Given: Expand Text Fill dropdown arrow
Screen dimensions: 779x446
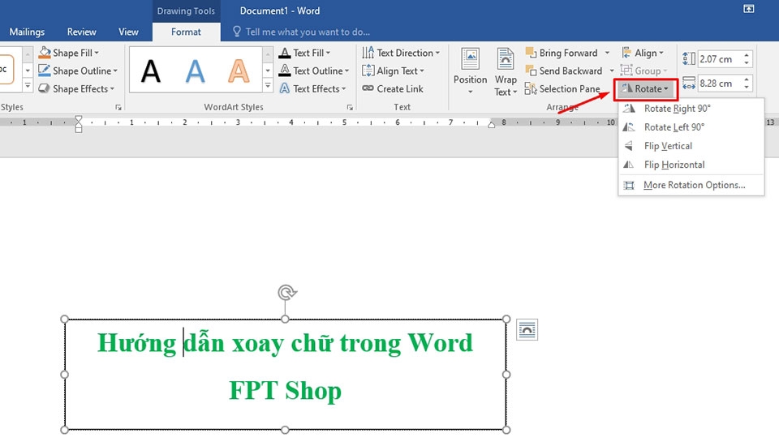Looking at the screenshot, I should (x=328, y=53).
